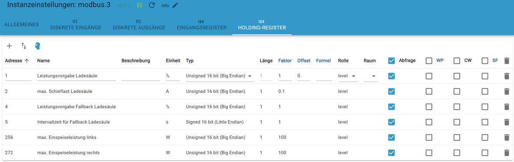Uncheck Abfrage for Leistungsvorgabe Ladesäule
Viewport: 514px width, 162px height.
pyautogui.click(x=391, y=76)
